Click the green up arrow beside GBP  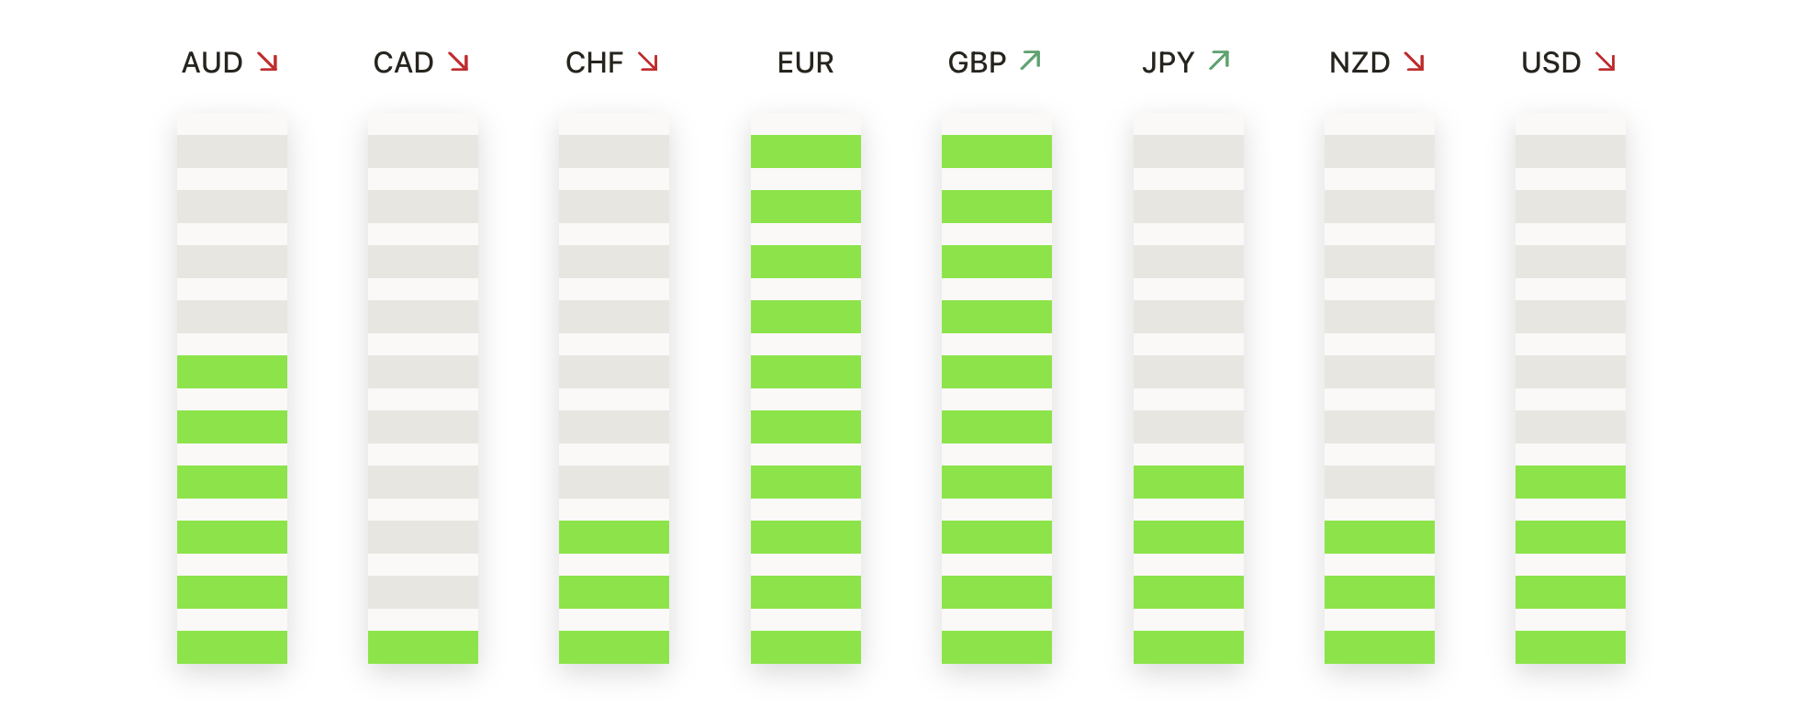[1031, 61]
